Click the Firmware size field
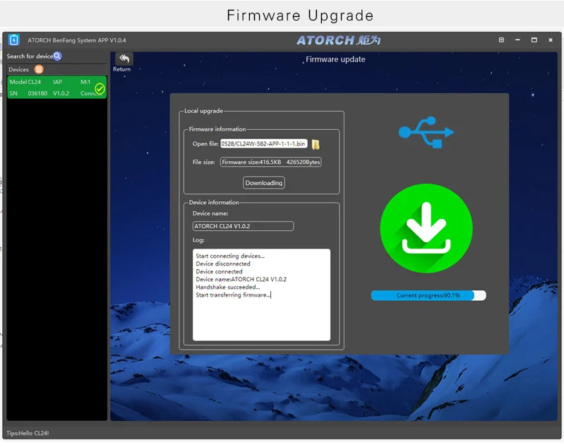 click(271, 162)
